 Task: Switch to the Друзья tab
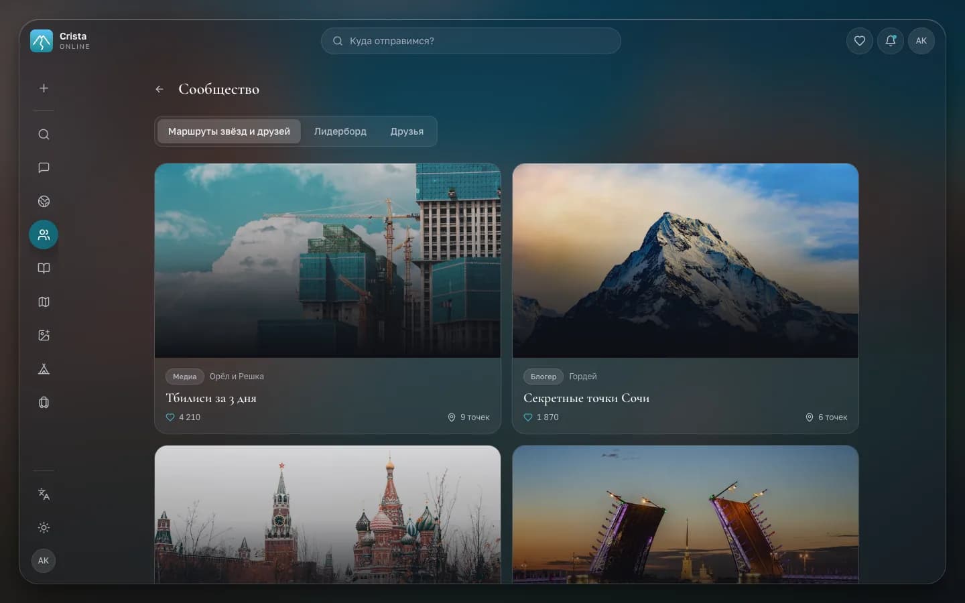(407, 131)
